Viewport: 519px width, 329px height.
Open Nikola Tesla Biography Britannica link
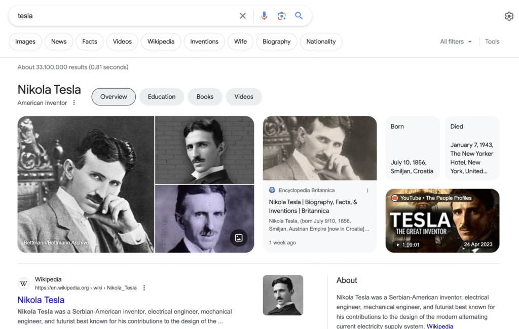(x=313, y=206)
